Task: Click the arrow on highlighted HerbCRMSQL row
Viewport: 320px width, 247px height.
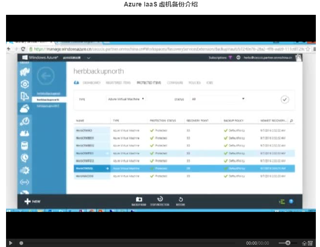Action: pos(107,169)
